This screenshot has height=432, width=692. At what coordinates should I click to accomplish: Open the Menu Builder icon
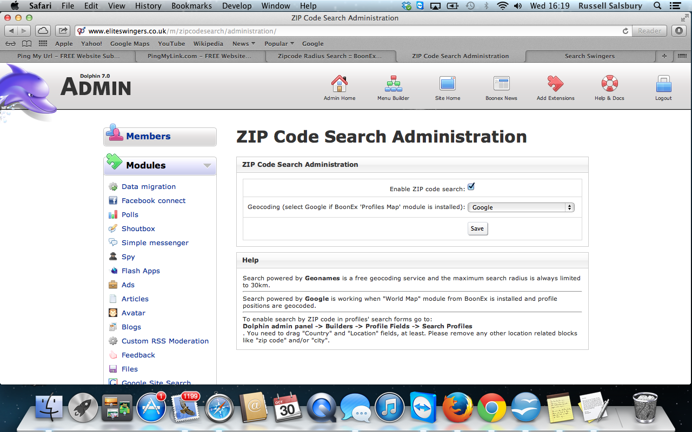[x=393, y=84]
